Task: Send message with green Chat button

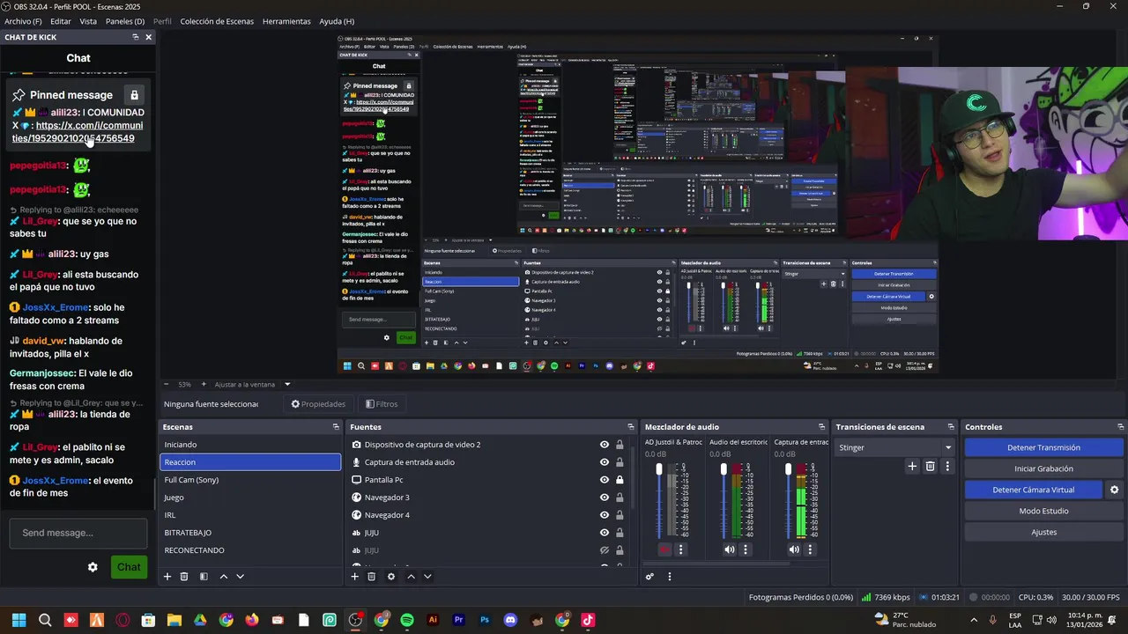Action: pyautogui.click(x=129, y=567)
